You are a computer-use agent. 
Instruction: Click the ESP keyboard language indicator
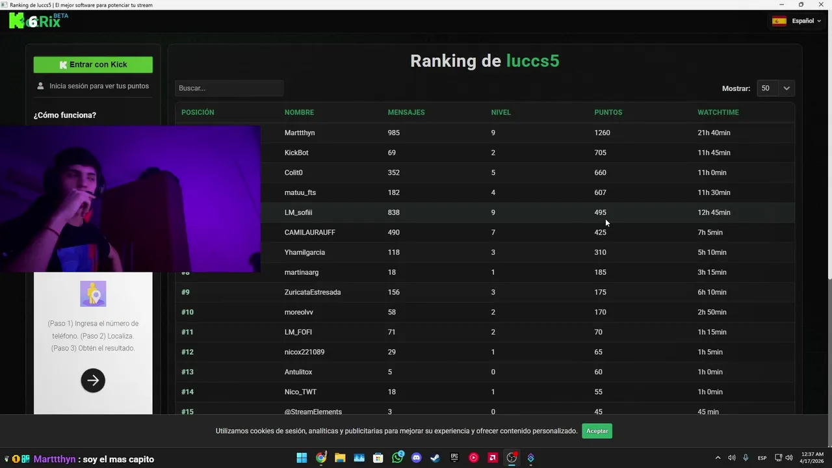tap(762, 458)
